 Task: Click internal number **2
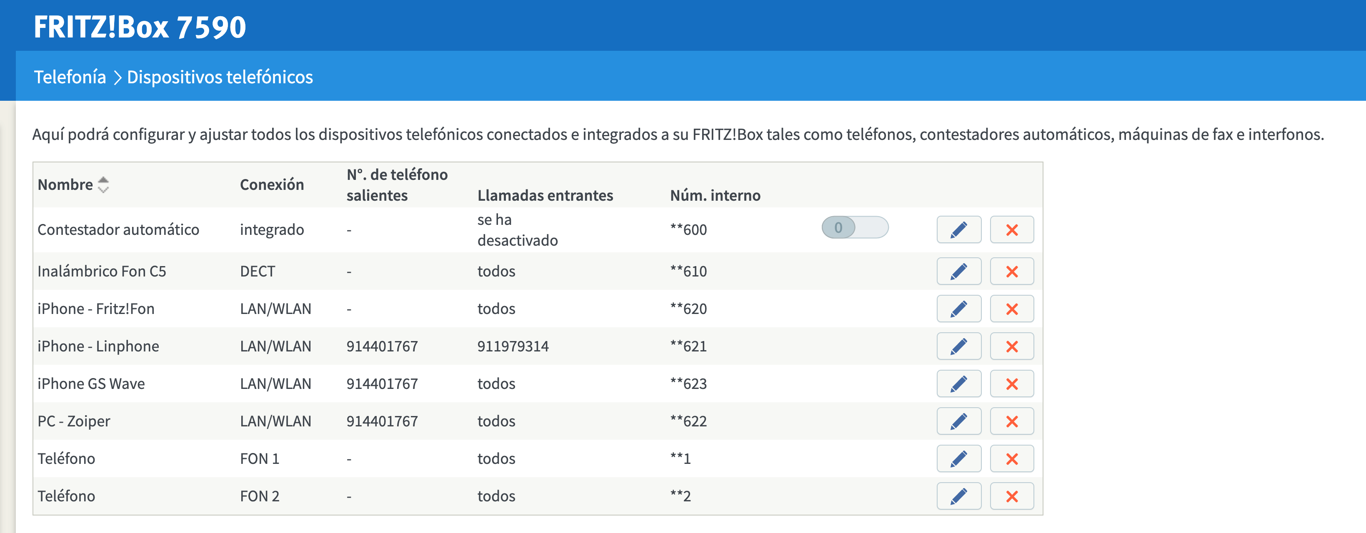[x=680, y=496]
